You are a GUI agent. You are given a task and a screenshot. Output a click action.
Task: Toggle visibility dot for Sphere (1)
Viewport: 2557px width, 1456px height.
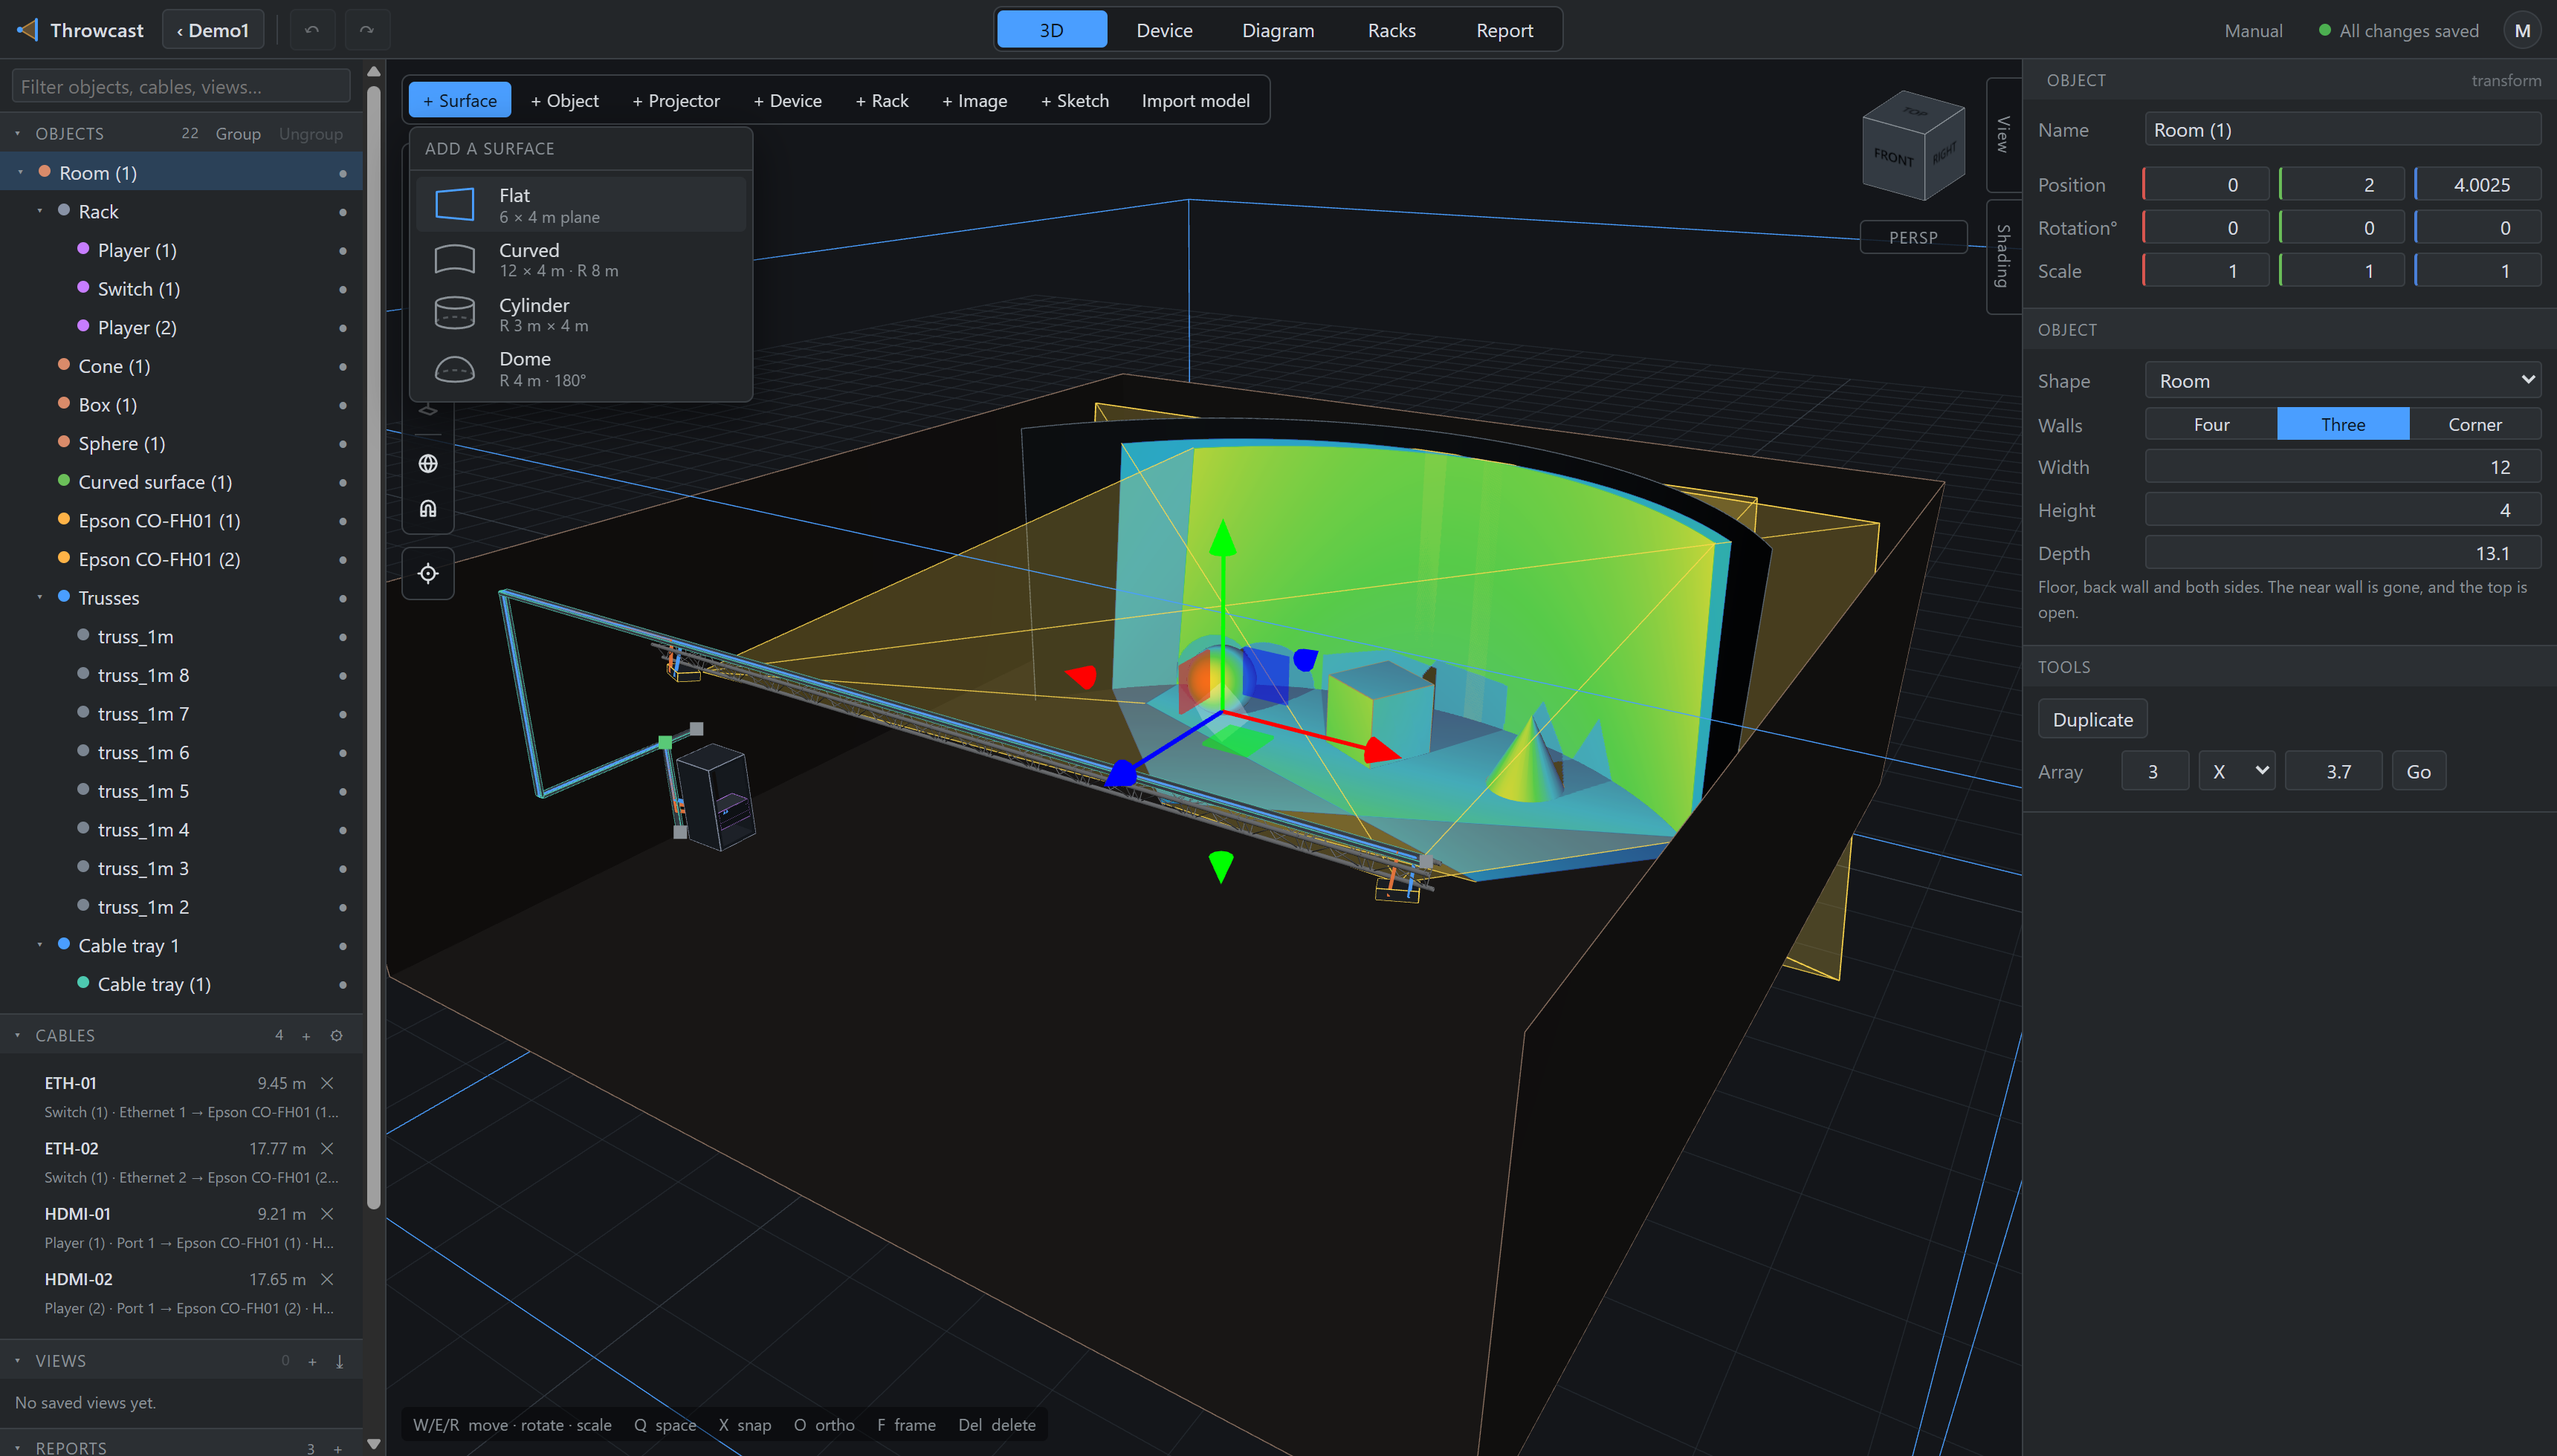[x=343, y=444]
